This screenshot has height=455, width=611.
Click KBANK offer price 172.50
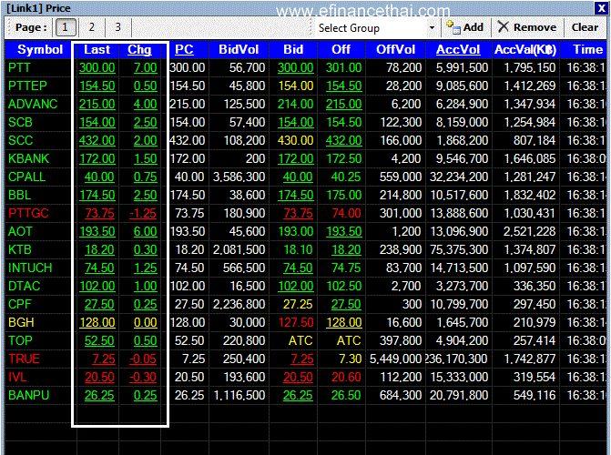[x=343, y=159]
